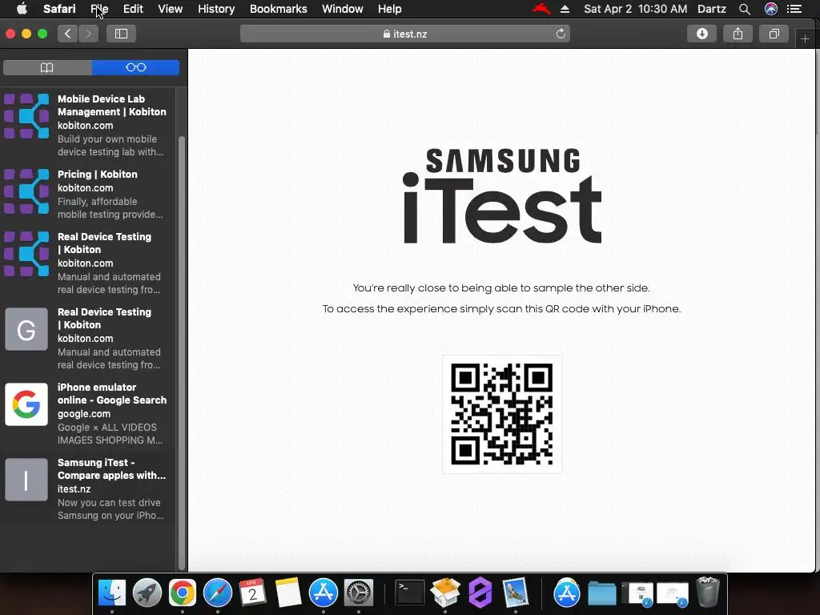This screenshot has width=820, height=615.
Task: Open the Safari menu
Action: point(59,9)
